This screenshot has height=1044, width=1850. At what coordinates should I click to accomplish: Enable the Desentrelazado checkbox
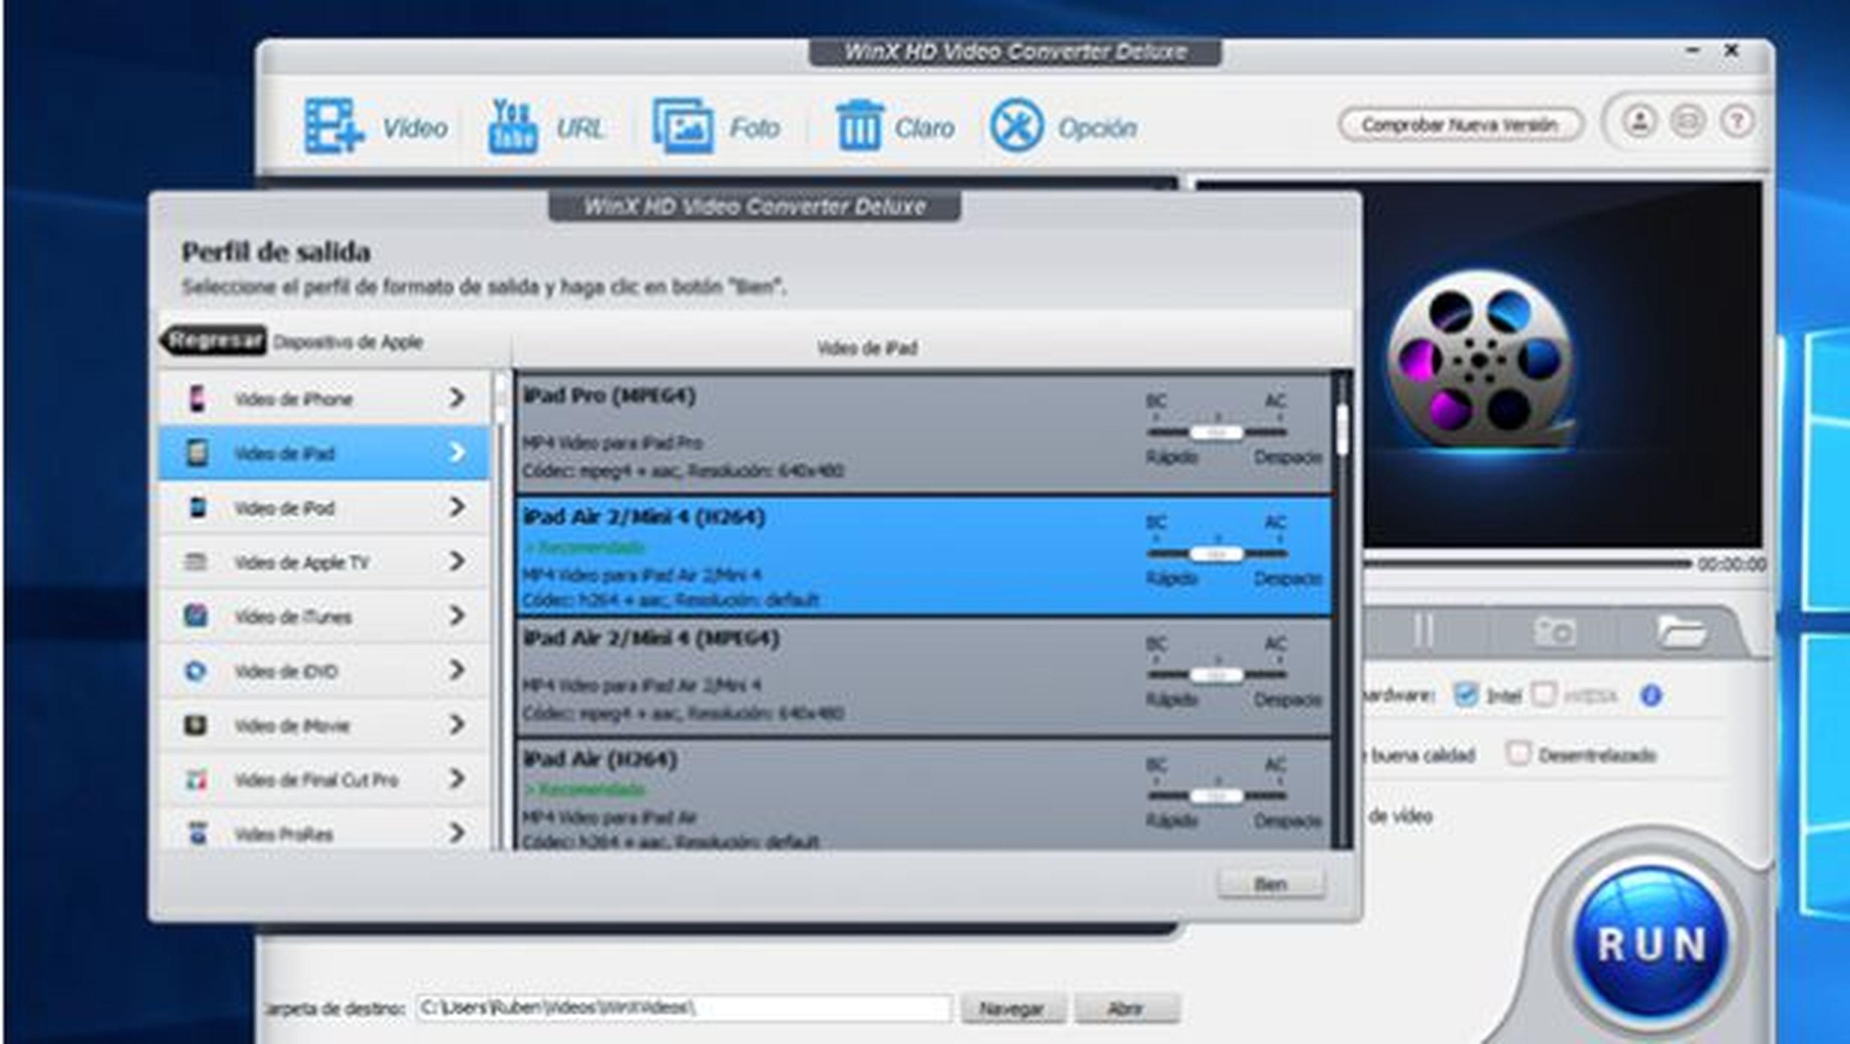click(x=1518, y=753)
